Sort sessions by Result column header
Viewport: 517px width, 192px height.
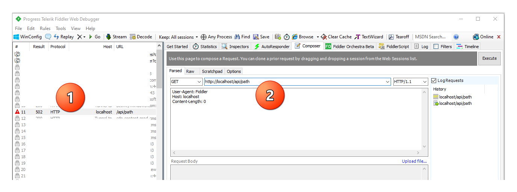click(x=39, y=47)
